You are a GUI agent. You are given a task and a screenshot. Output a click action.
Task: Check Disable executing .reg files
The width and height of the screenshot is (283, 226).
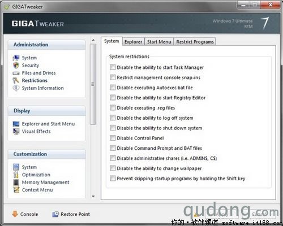pyautogui.click(x=113, y=107)
